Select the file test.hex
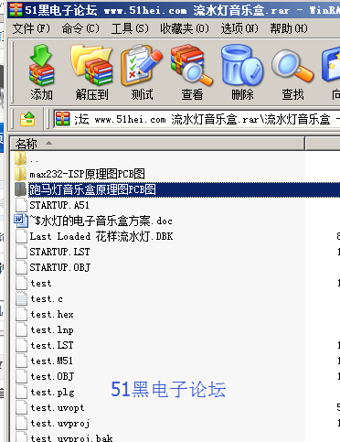The height and width of the screenshot is (442, 340). [x=44, y=314]
